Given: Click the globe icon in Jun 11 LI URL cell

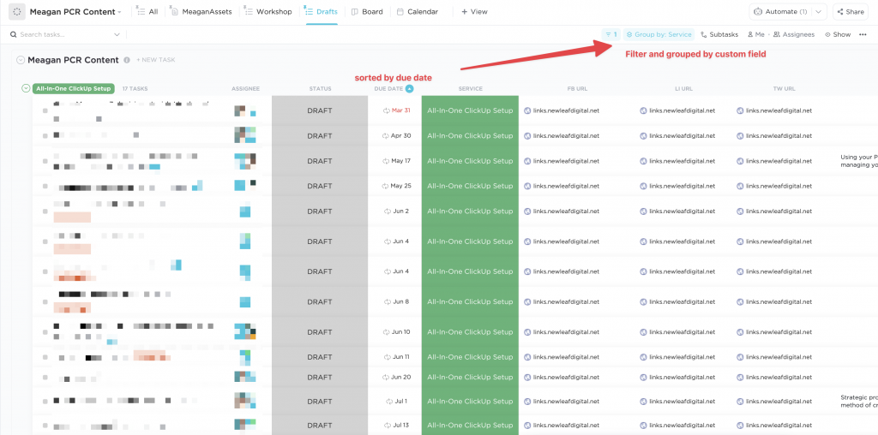Looking at the screenshot, I should [x=643, y=357].
